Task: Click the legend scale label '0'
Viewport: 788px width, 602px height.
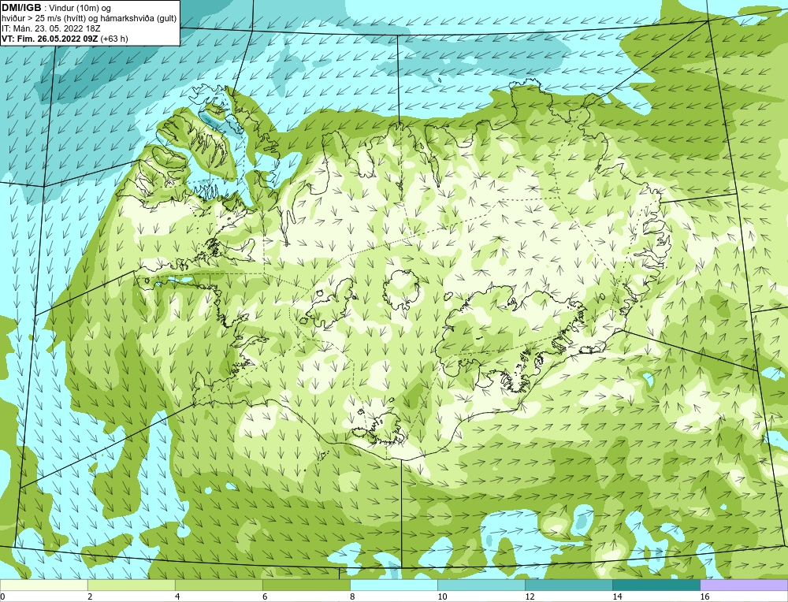Action: click(x=2, y=596)
